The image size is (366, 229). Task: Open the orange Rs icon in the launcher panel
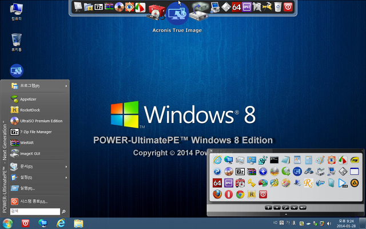308,183
